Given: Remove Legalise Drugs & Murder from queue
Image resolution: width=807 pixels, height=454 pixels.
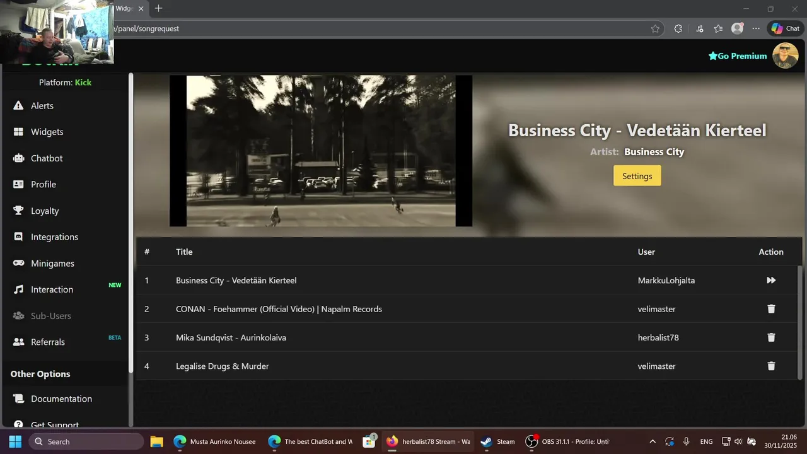Looking at the screenshot, I should point(771,366).
